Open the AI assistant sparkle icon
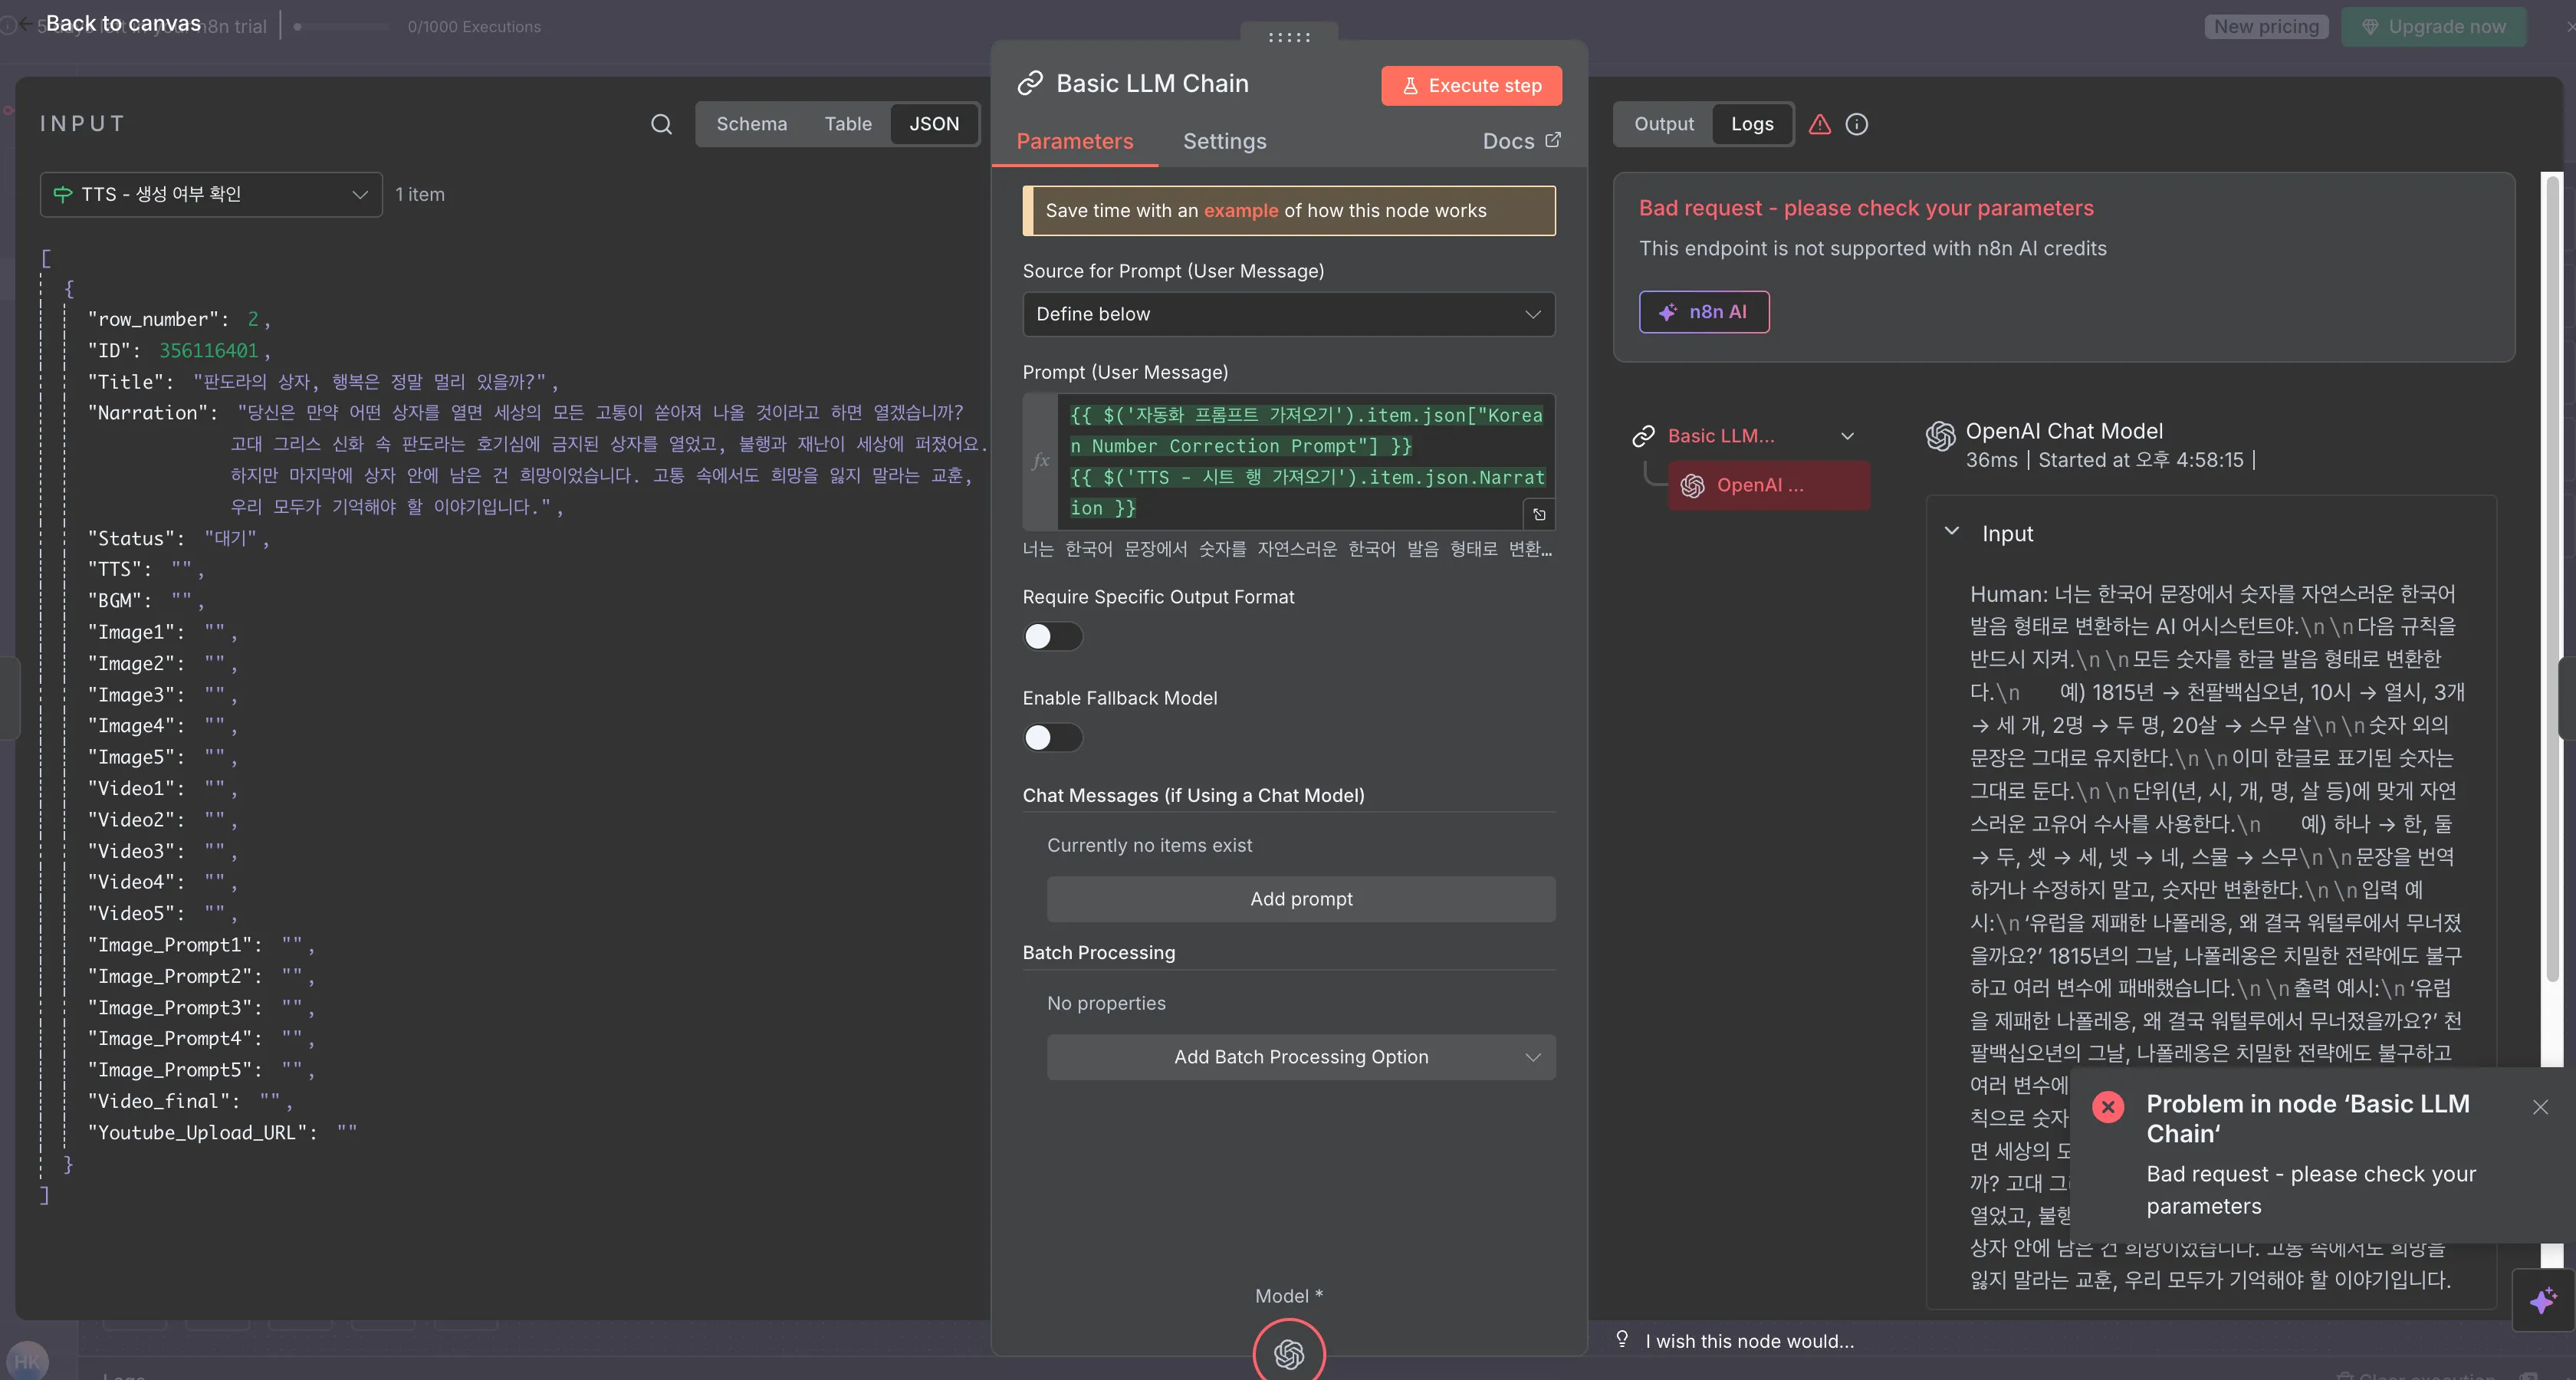Viewport: 2576px width, 1380px height. (x=2543, y=1301)
